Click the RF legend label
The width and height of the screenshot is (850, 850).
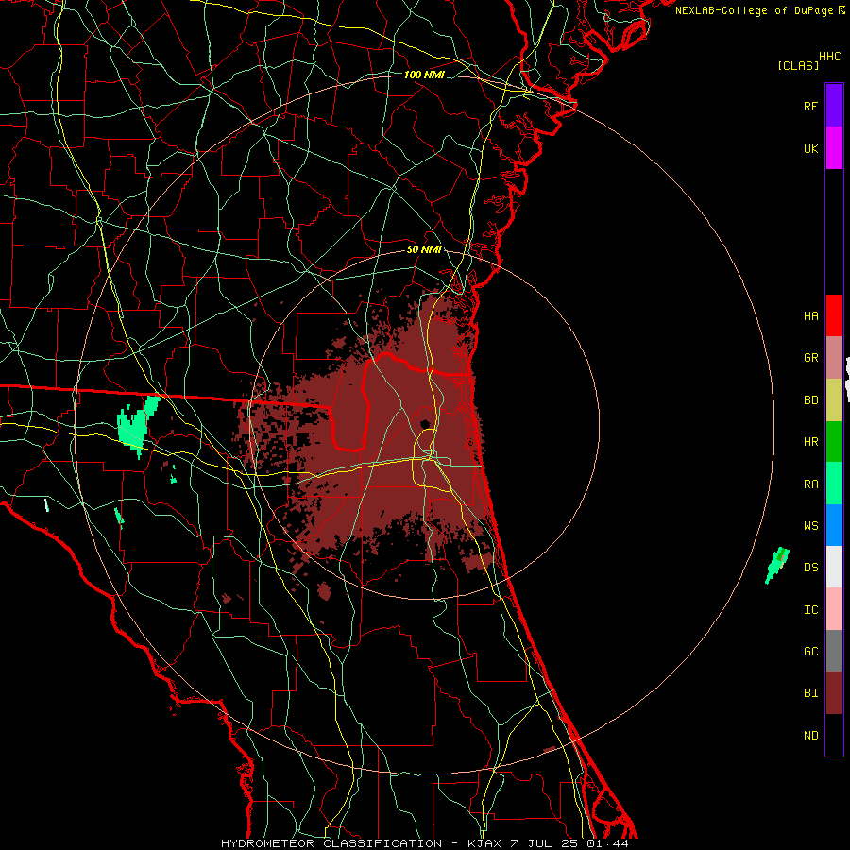[x=811, y=106]
